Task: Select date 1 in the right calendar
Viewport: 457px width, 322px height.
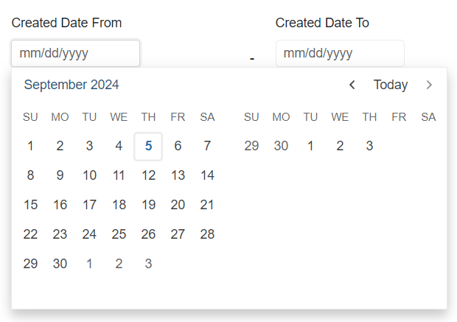Action: (x=310, y=146)
